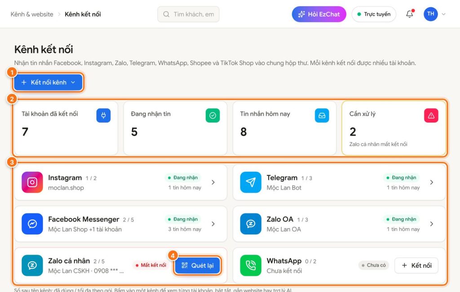Open Zalo OA details via its chevron
Screen dimensions: 460x292
pyautogui.click(x=432, y=224)
